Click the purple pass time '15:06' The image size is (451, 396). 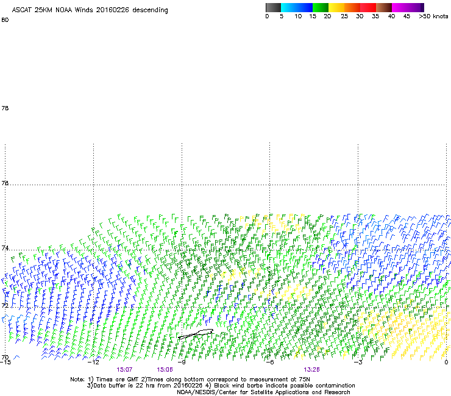click(165, 370)
